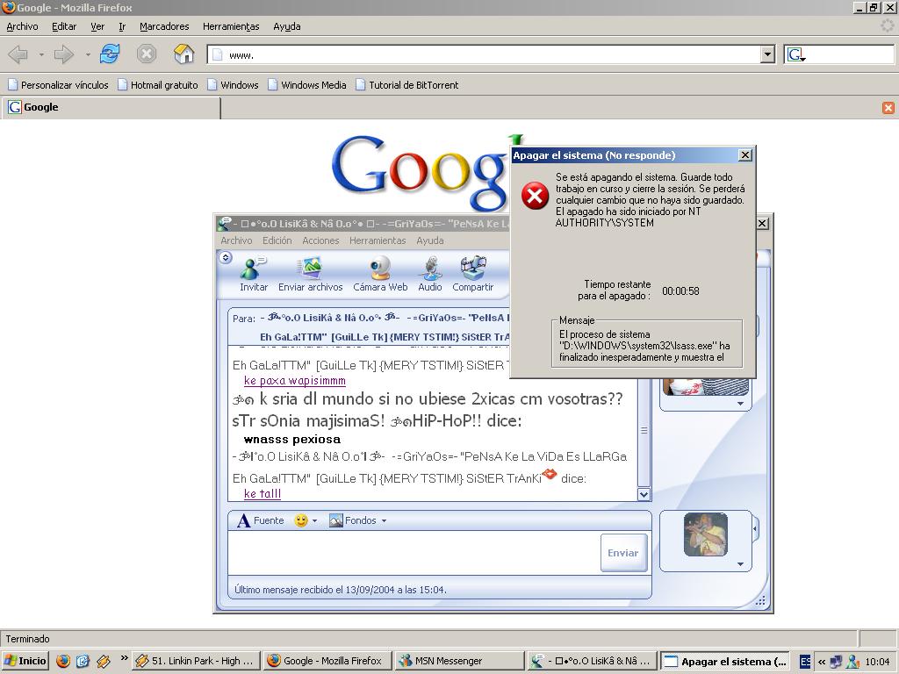Click the chat scrollbar down arrow

[644, 494]
